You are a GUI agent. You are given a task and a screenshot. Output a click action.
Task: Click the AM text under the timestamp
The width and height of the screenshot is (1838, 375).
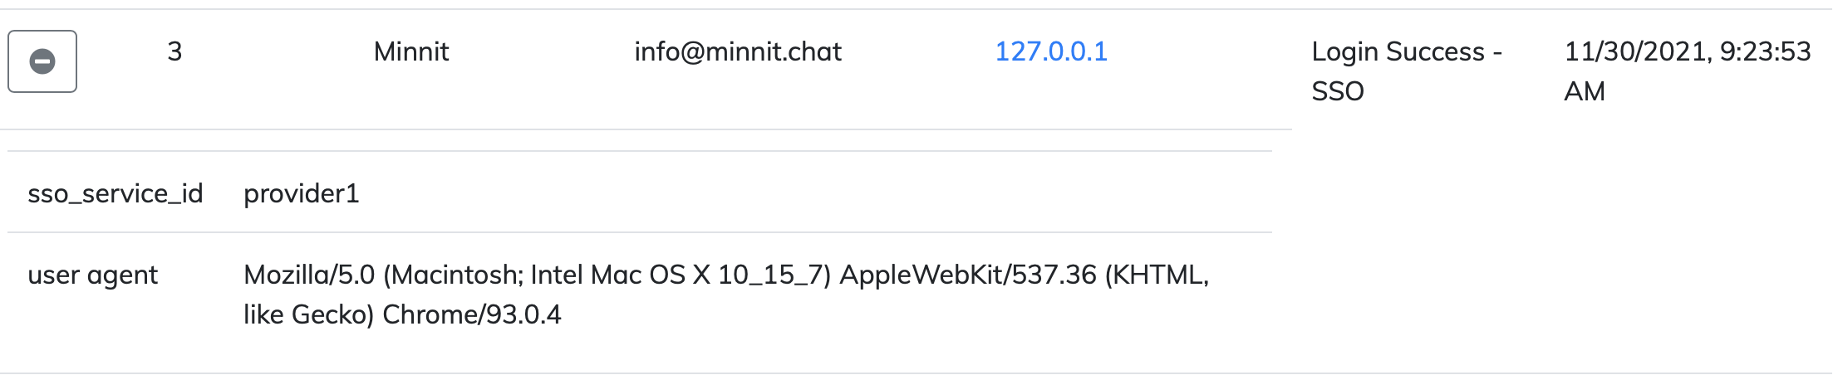1585,91
